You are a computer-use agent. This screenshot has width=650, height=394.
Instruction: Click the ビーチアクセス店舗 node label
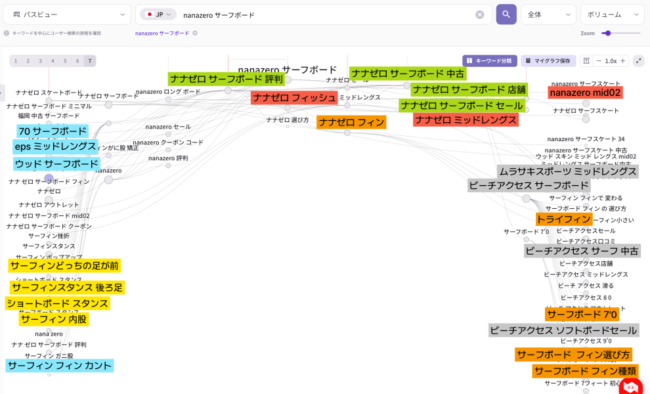pyautogui.click(x=586, y=263)
